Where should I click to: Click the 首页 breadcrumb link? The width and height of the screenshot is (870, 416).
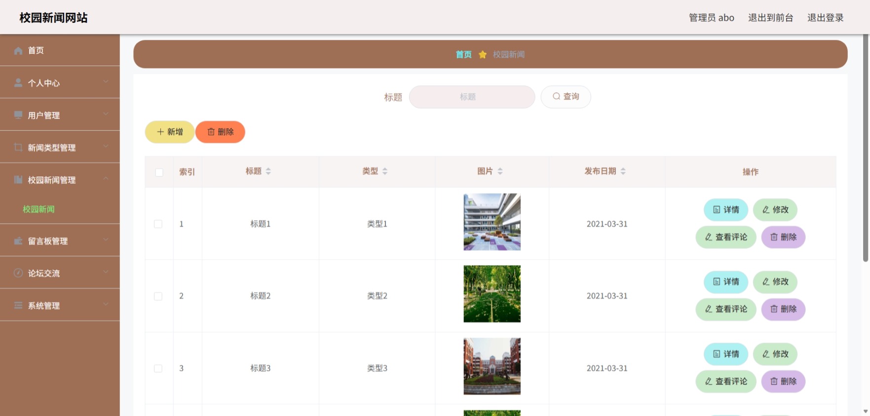point(463,54)
